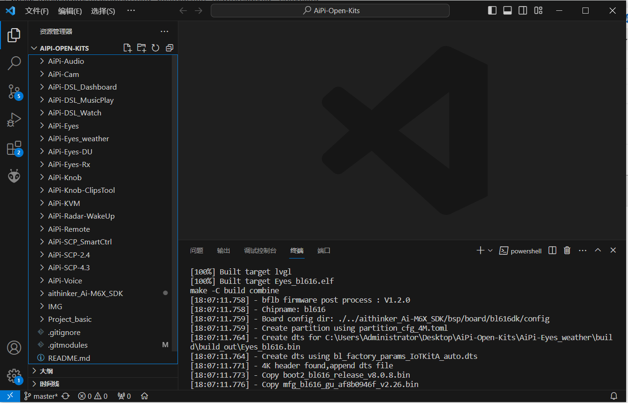The image size is (628, 403).
Task: Click the PlatformIO home icon in status bar
Action: coord(145,396)
